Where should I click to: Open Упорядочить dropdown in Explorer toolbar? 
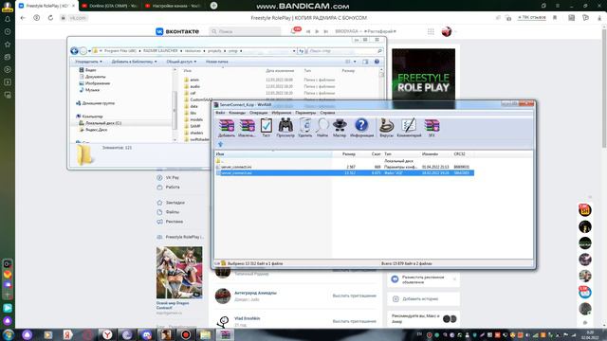tap(88, 62)
